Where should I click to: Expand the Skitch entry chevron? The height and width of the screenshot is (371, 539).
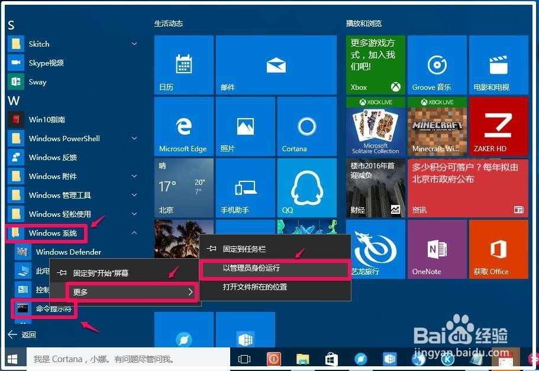tap(134, 44)
